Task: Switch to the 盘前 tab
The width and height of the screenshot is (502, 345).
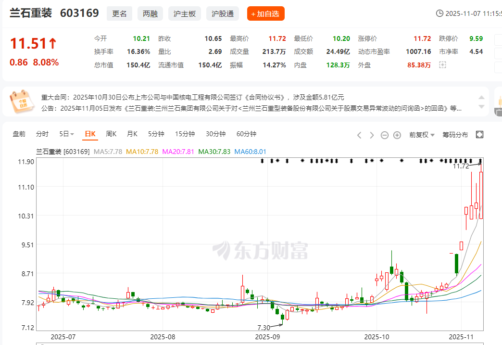Action: 19,134
